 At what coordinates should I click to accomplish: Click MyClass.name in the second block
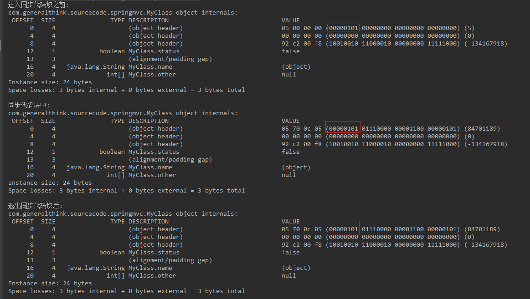(x=150, y=167)
